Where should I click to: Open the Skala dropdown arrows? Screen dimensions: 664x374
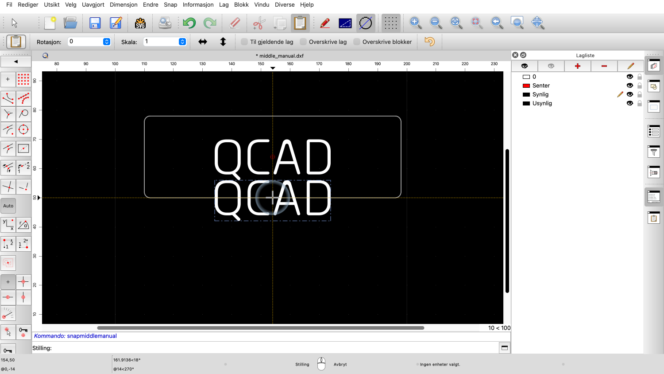pos(182,42)
